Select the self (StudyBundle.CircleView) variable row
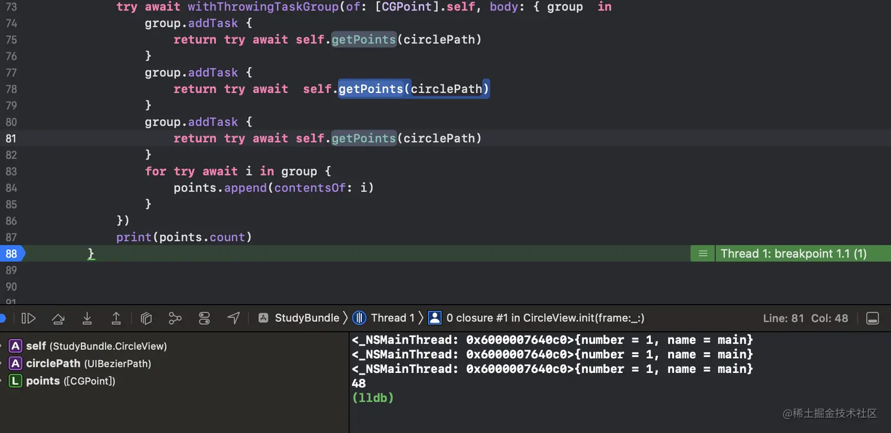 (x=88, y=346)
